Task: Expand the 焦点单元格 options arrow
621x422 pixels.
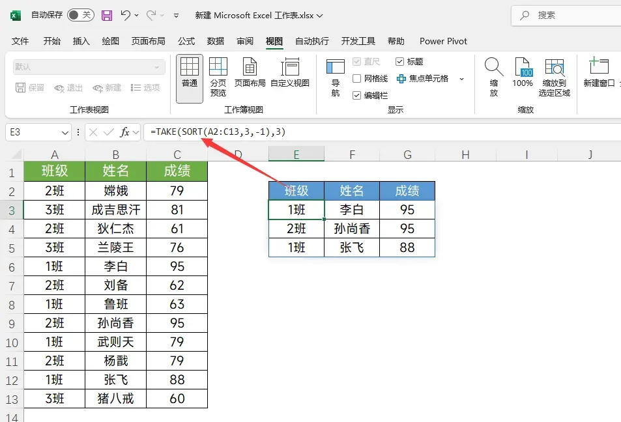Action: pyautogui.click(x=461, y=79)
